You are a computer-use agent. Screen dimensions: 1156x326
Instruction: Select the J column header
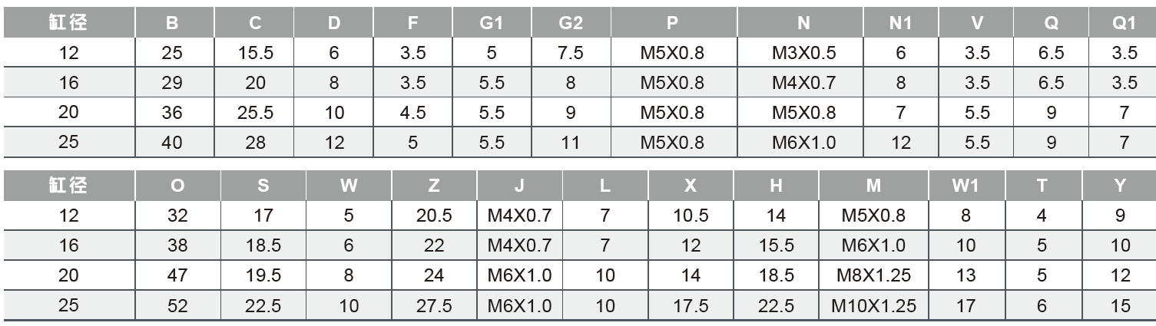click(519, 186)
